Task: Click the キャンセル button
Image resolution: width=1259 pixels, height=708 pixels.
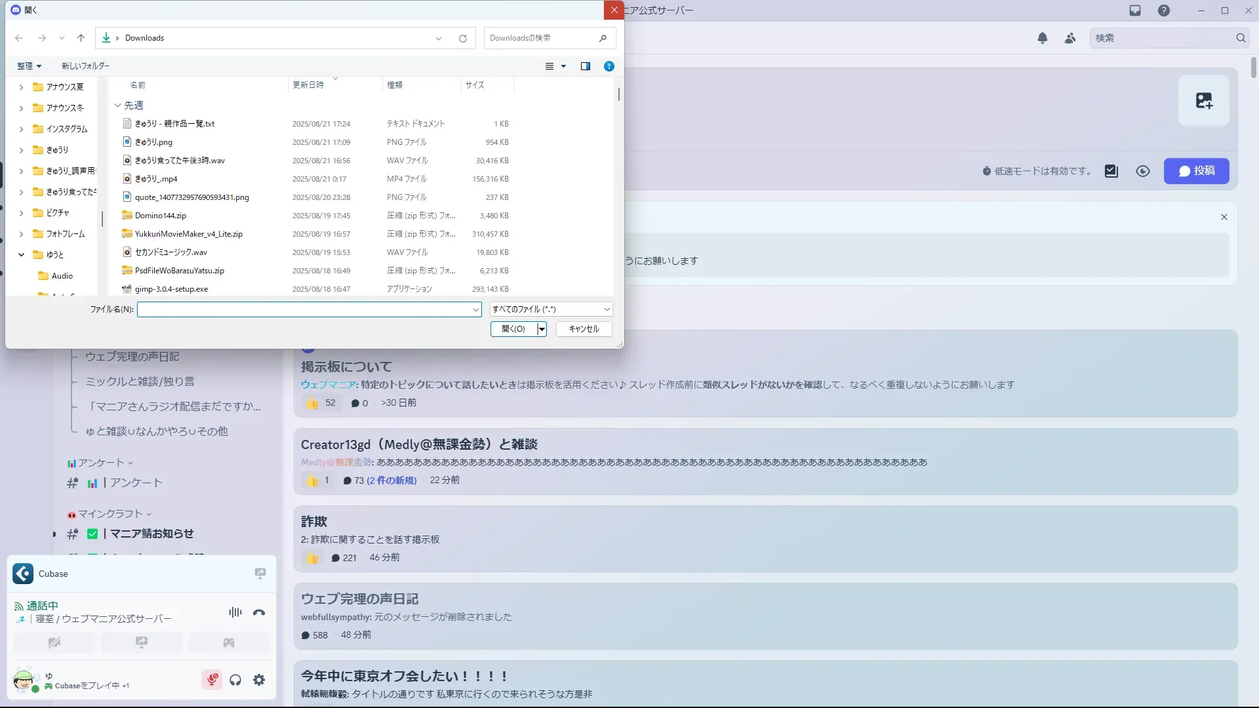Action: point(584,329)
